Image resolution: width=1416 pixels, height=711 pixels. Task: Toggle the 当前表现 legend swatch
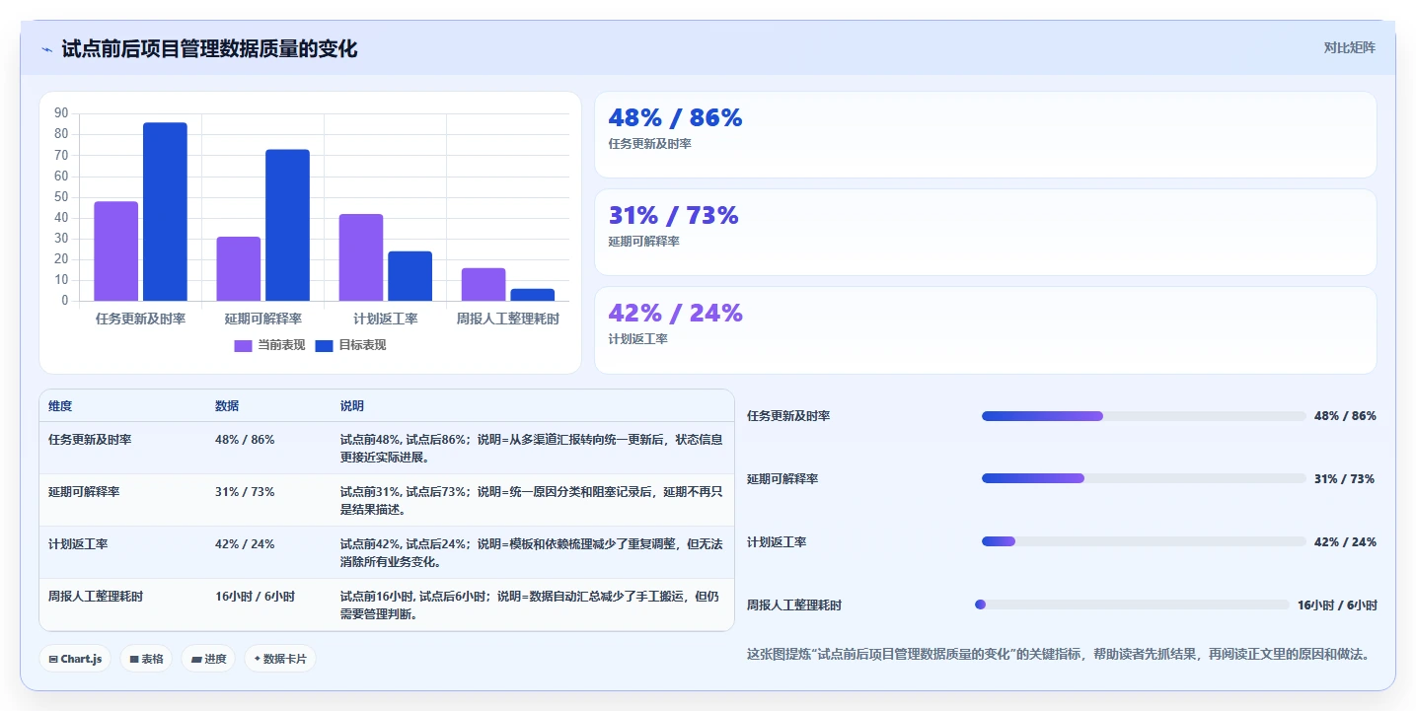point(243,345)
